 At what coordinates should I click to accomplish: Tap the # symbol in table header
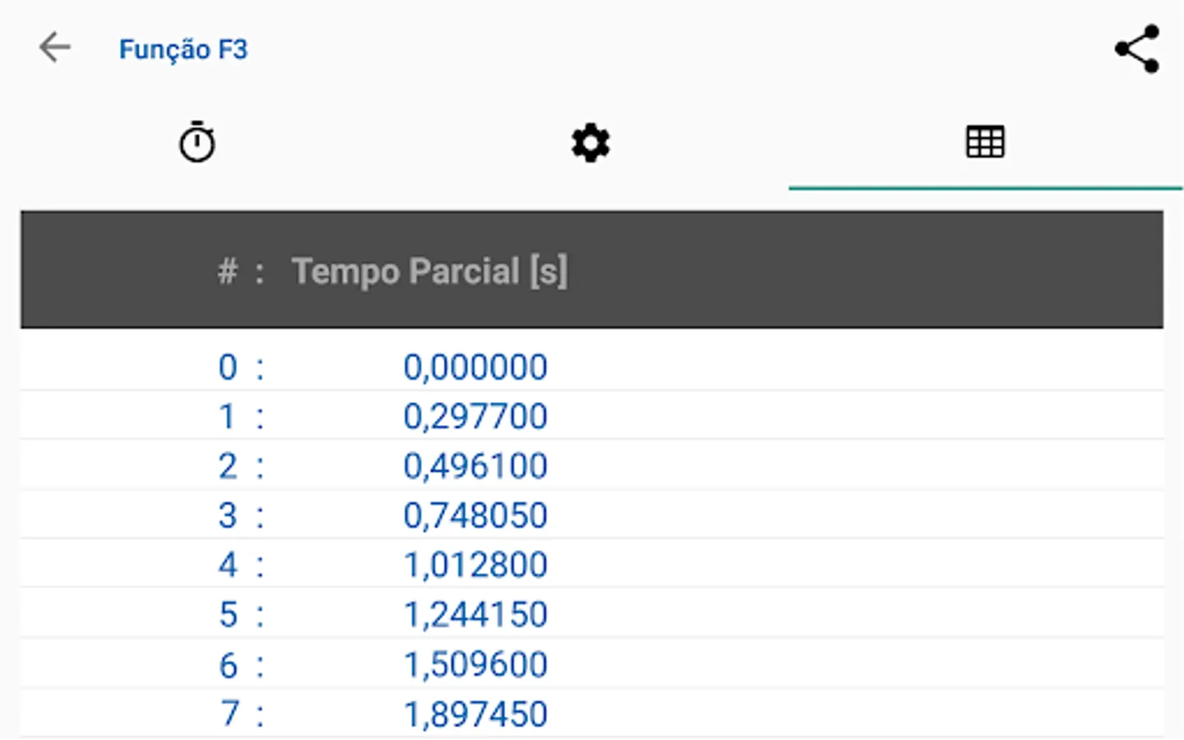(228, 271)
